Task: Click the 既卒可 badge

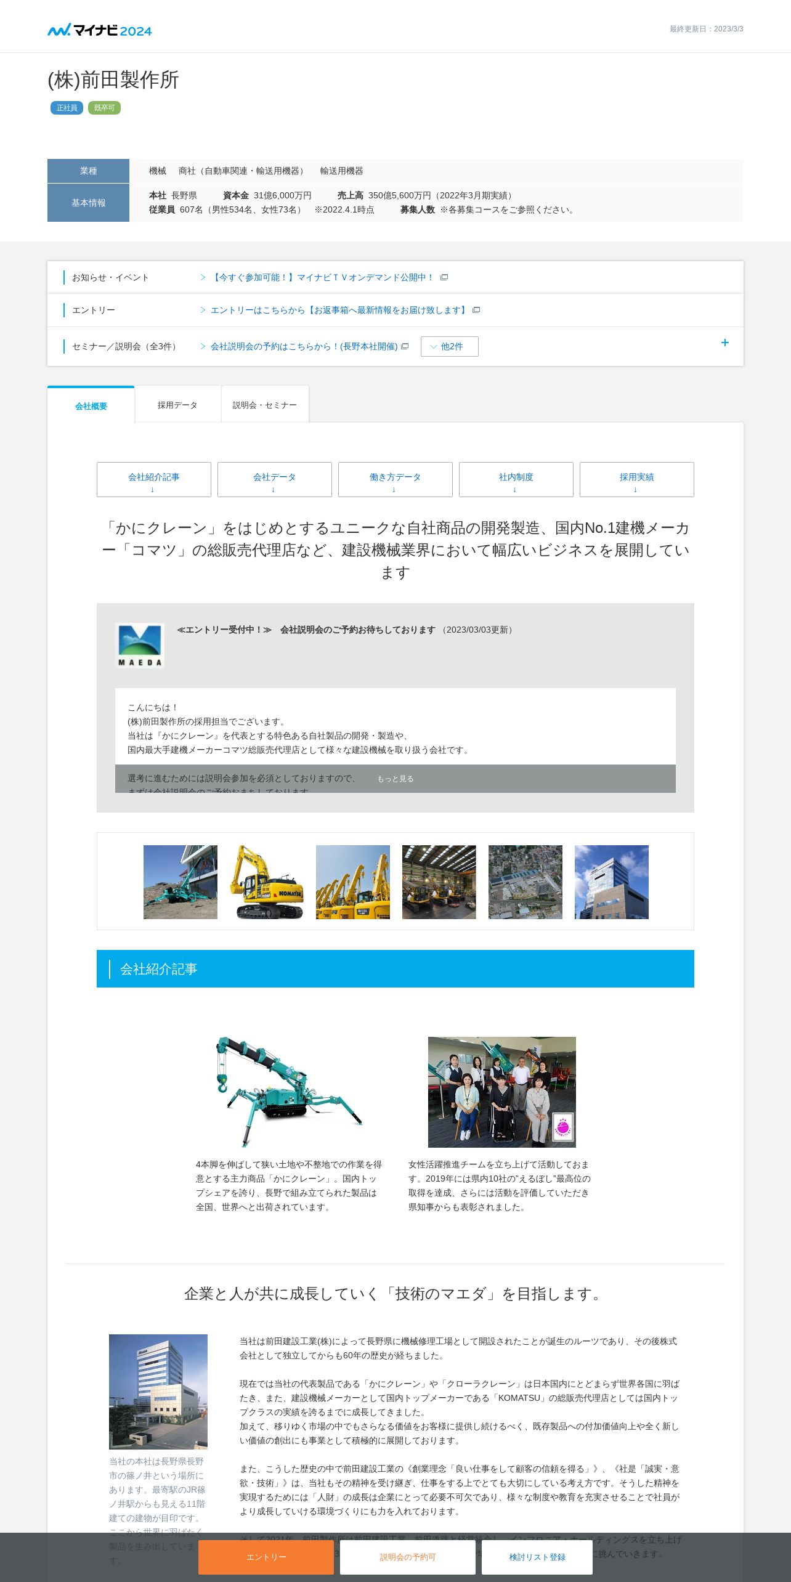Action: [104, 108]
